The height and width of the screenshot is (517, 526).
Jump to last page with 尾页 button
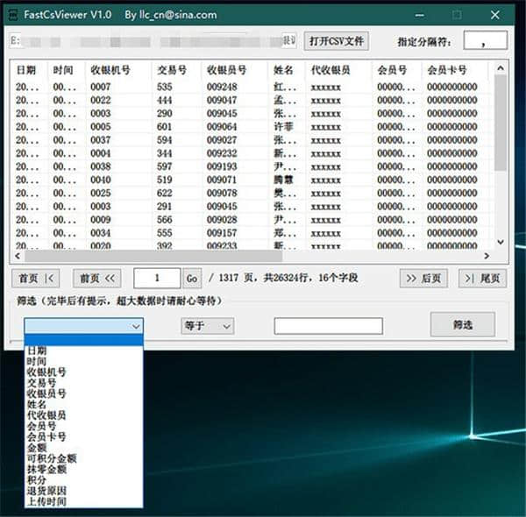[x=483, y=278]
